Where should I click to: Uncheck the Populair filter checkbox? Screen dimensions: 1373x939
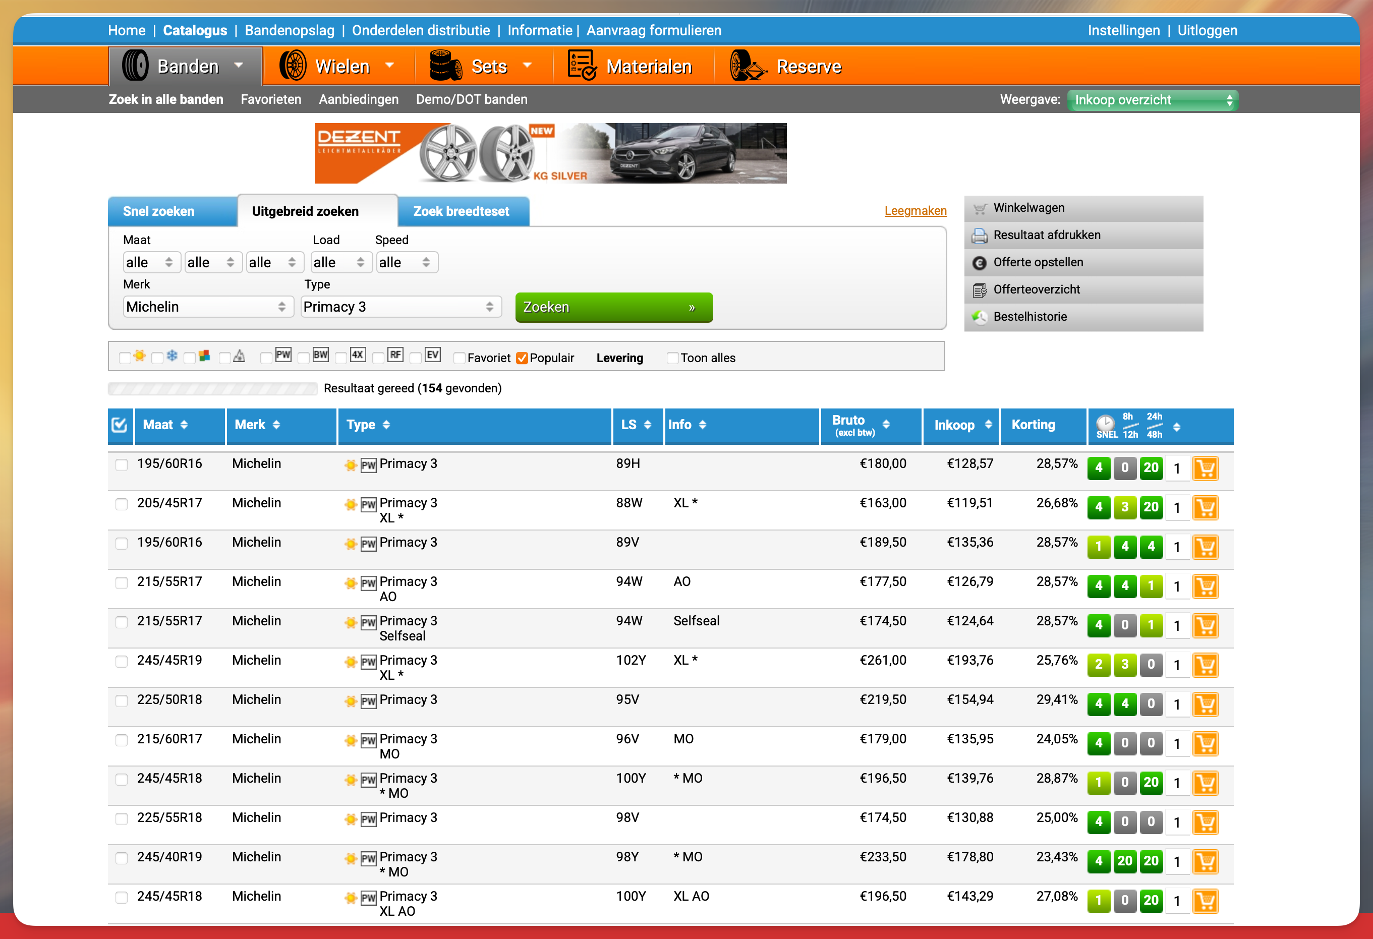coord(522,359)
